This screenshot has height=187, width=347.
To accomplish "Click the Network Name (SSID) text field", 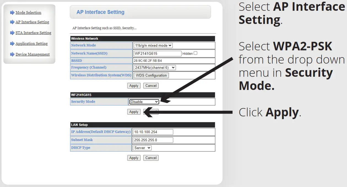I will pos(157,53).
